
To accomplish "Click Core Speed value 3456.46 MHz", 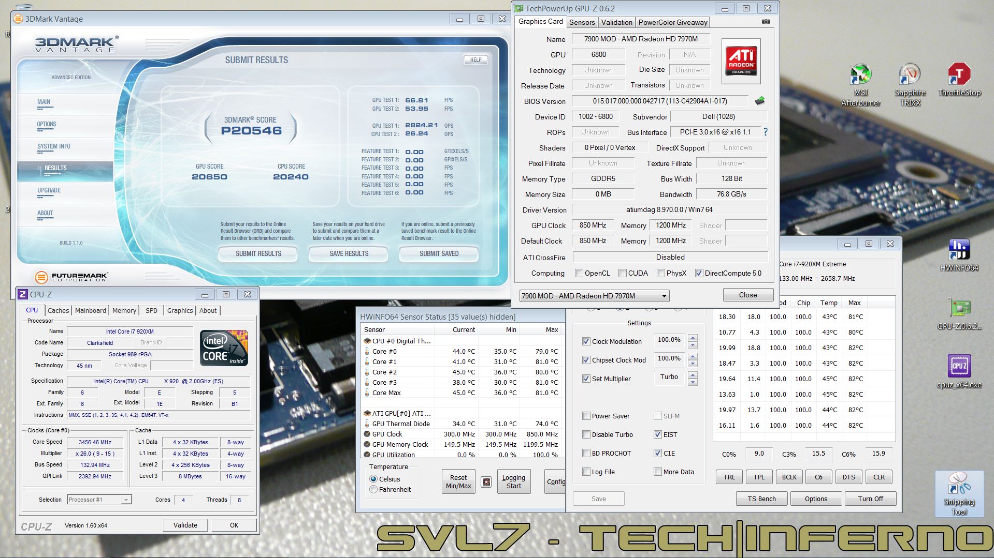I will pyautogui.click(x=95, y=442).
